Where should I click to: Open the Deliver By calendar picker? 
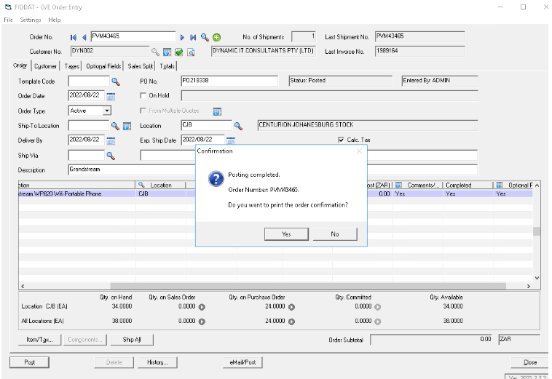click(x=111, y=140)
